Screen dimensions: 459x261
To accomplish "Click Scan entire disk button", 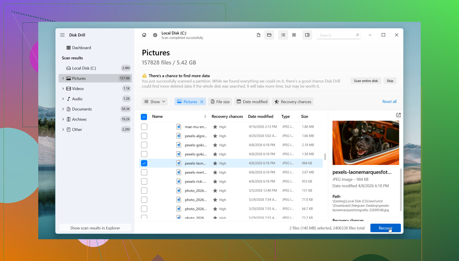I will point(366,81).
